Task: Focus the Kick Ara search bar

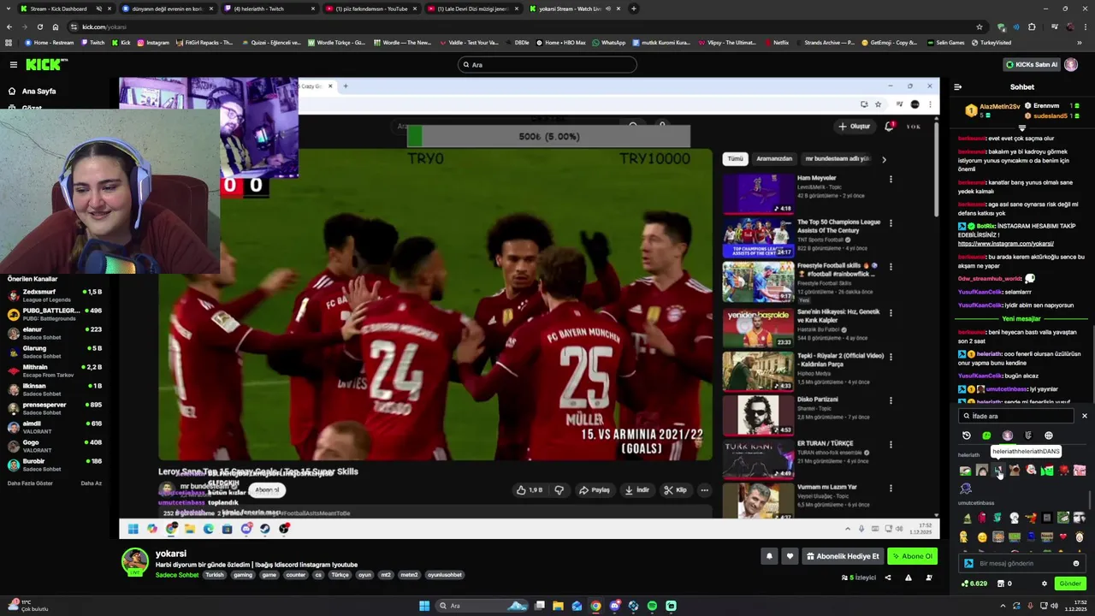Action: (547, 64)
